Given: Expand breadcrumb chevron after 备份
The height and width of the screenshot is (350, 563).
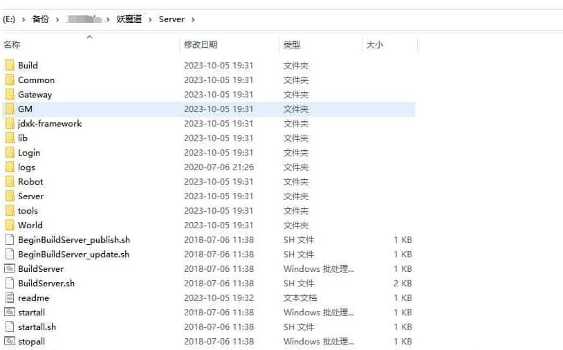Looking at the screenshot, I should coord(57,19).
